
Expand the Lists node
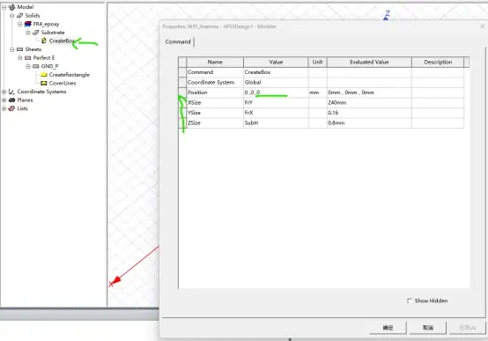4,108
